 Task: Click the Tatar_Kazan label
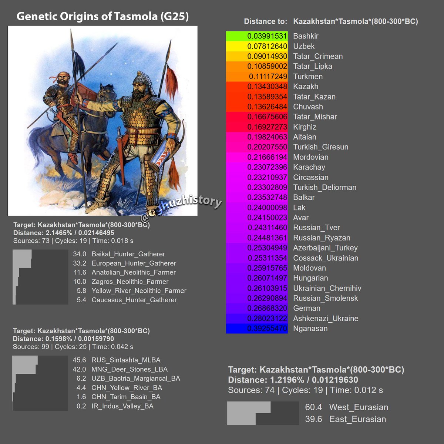click(x=314, y=97)
